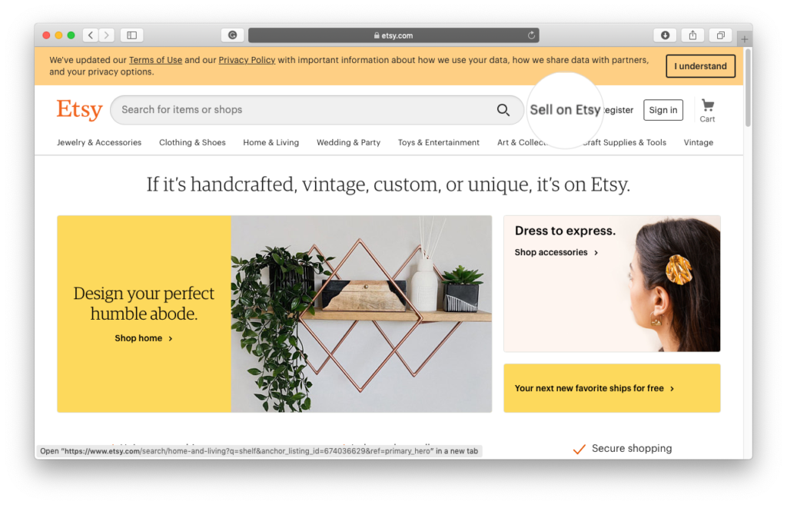
Task: Click the Safari forward arrow
Action: pyautogui.click(x=106, y=35)
